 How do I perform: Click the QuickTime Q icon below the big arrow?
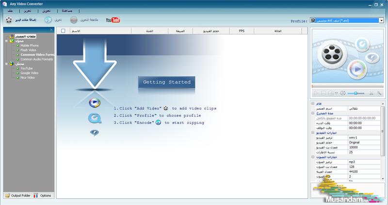pos(95,118)
